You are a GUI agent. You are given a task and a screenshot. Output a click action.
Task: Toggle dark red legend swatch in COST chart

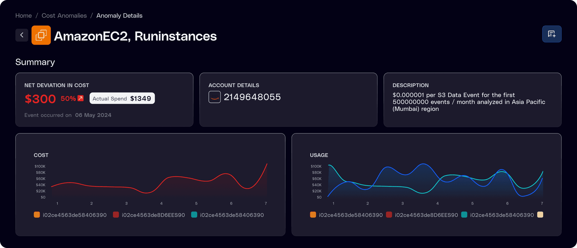pyautogui.click(x=116, y=215)
